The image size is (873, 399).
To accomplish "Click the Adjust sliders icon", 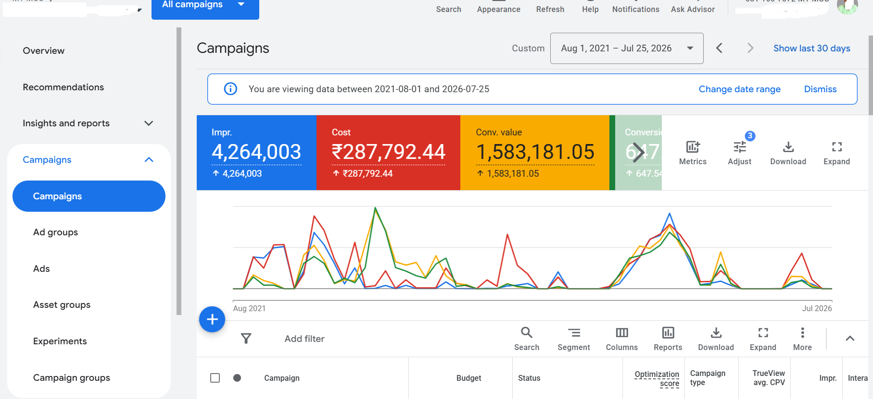I will click(x=740, y=147).
